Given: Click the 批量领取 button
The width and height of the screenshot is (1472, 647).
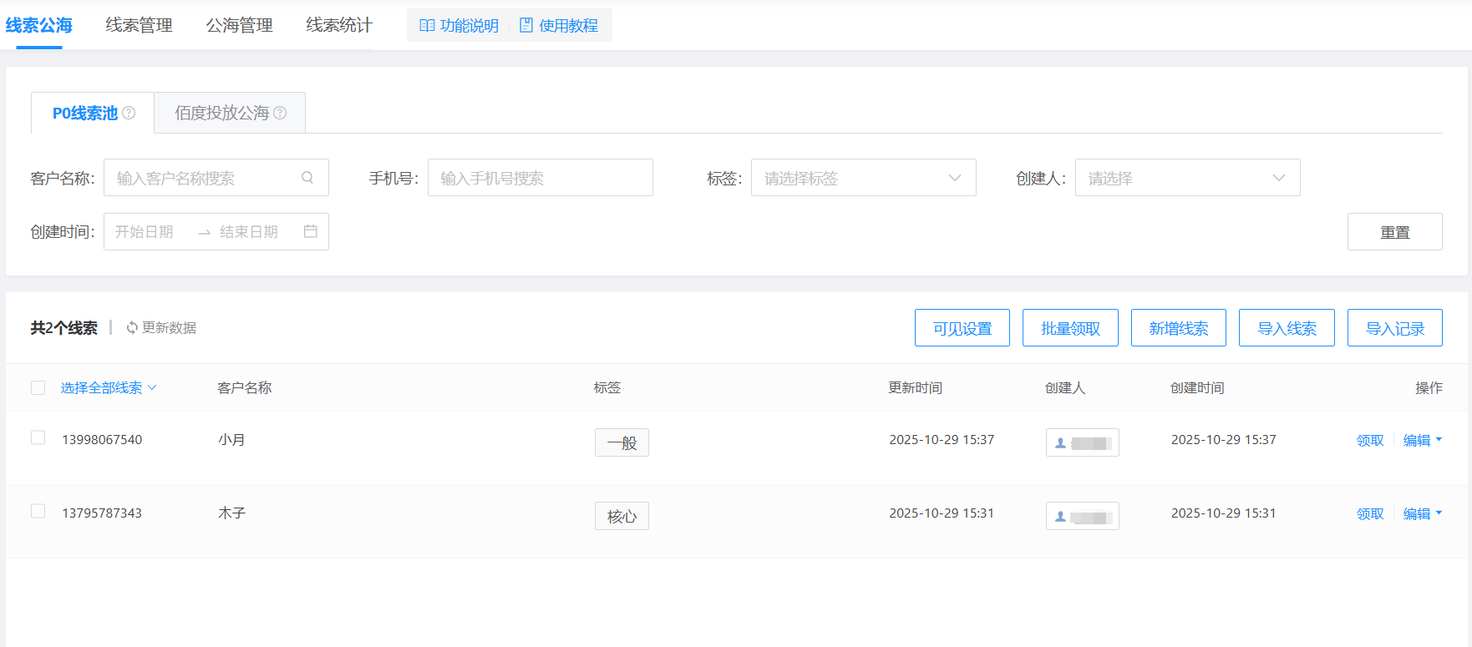Looking at the screenshot, I should [x=1070, y=328].
